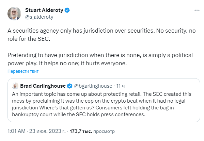Viewport: 204px width, 141px height.
Task: Click the 1:01 AM tweet time
Action: point(16,131)
